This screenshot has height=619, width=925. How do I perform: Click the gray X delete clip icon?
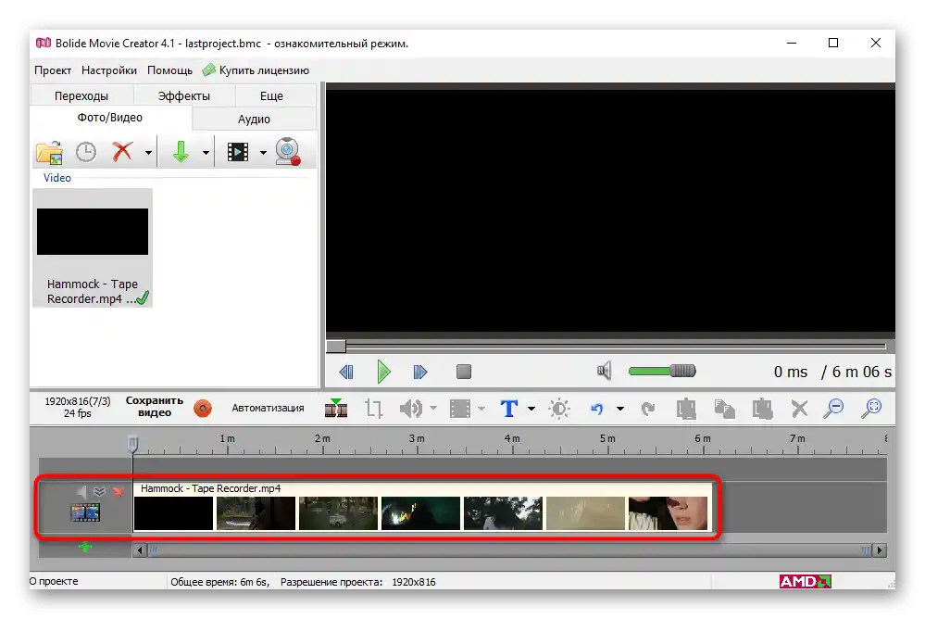click(x=799, y=408)
